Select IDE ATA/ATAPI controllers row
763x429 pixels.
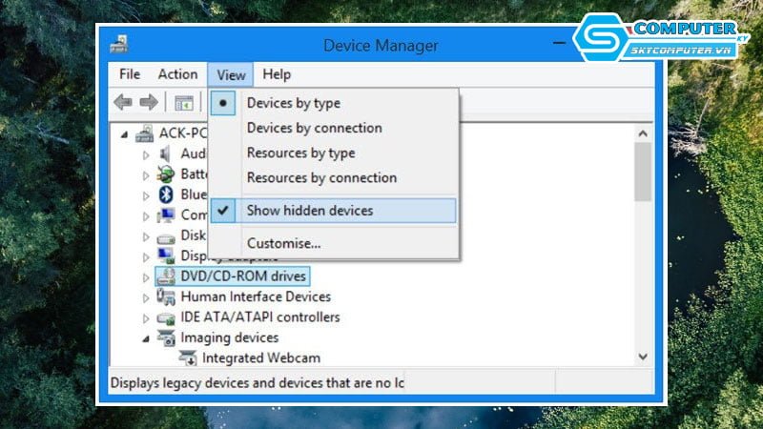tap(259, 317)
